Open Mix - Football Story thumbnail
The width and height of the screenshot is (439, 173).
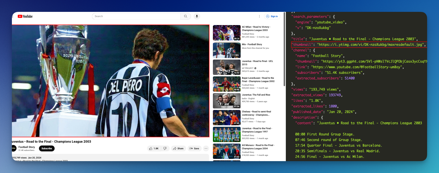[227, 50]
